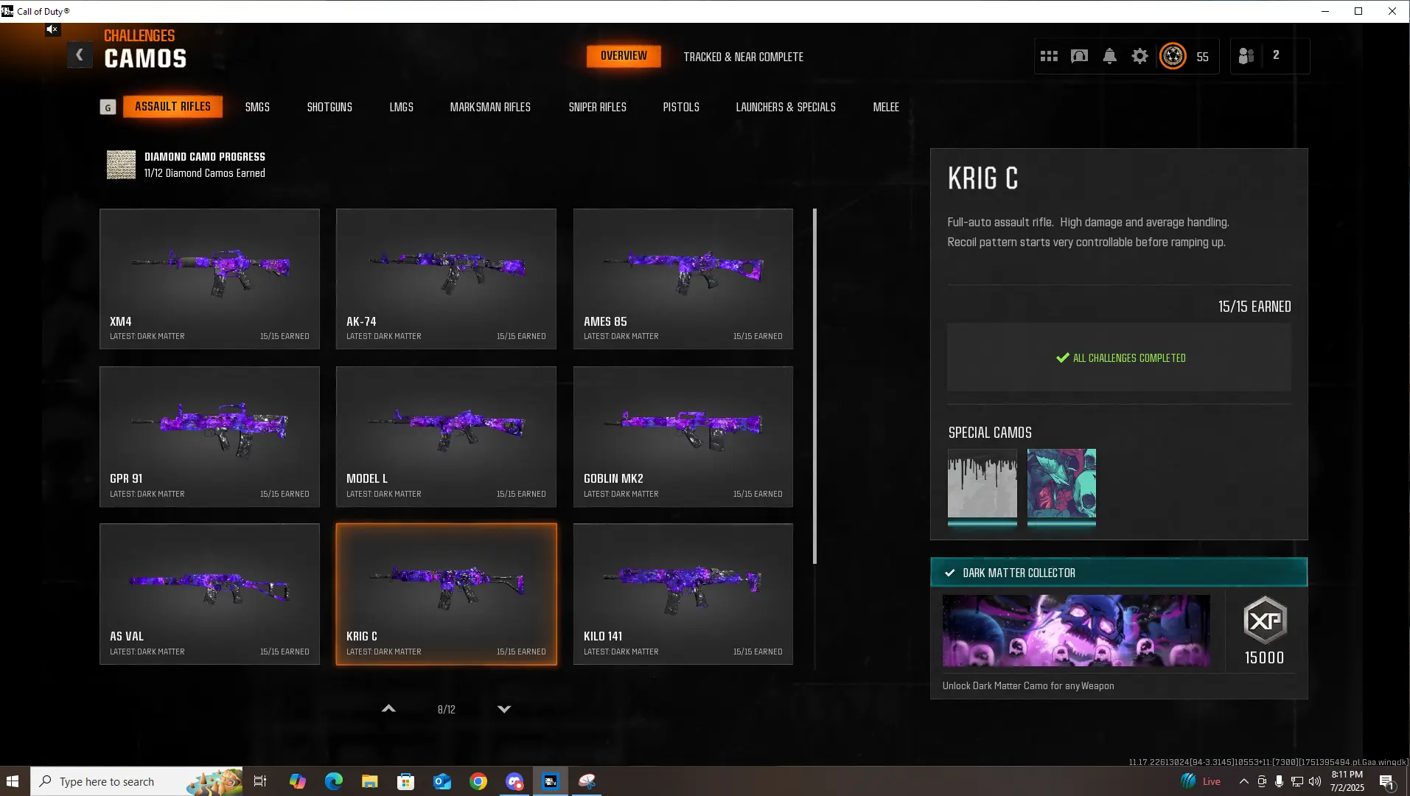Screen dimensions: 1410x796
Task: Open Microsoft Store from the taskbar
Action: [x=405, y=781]
